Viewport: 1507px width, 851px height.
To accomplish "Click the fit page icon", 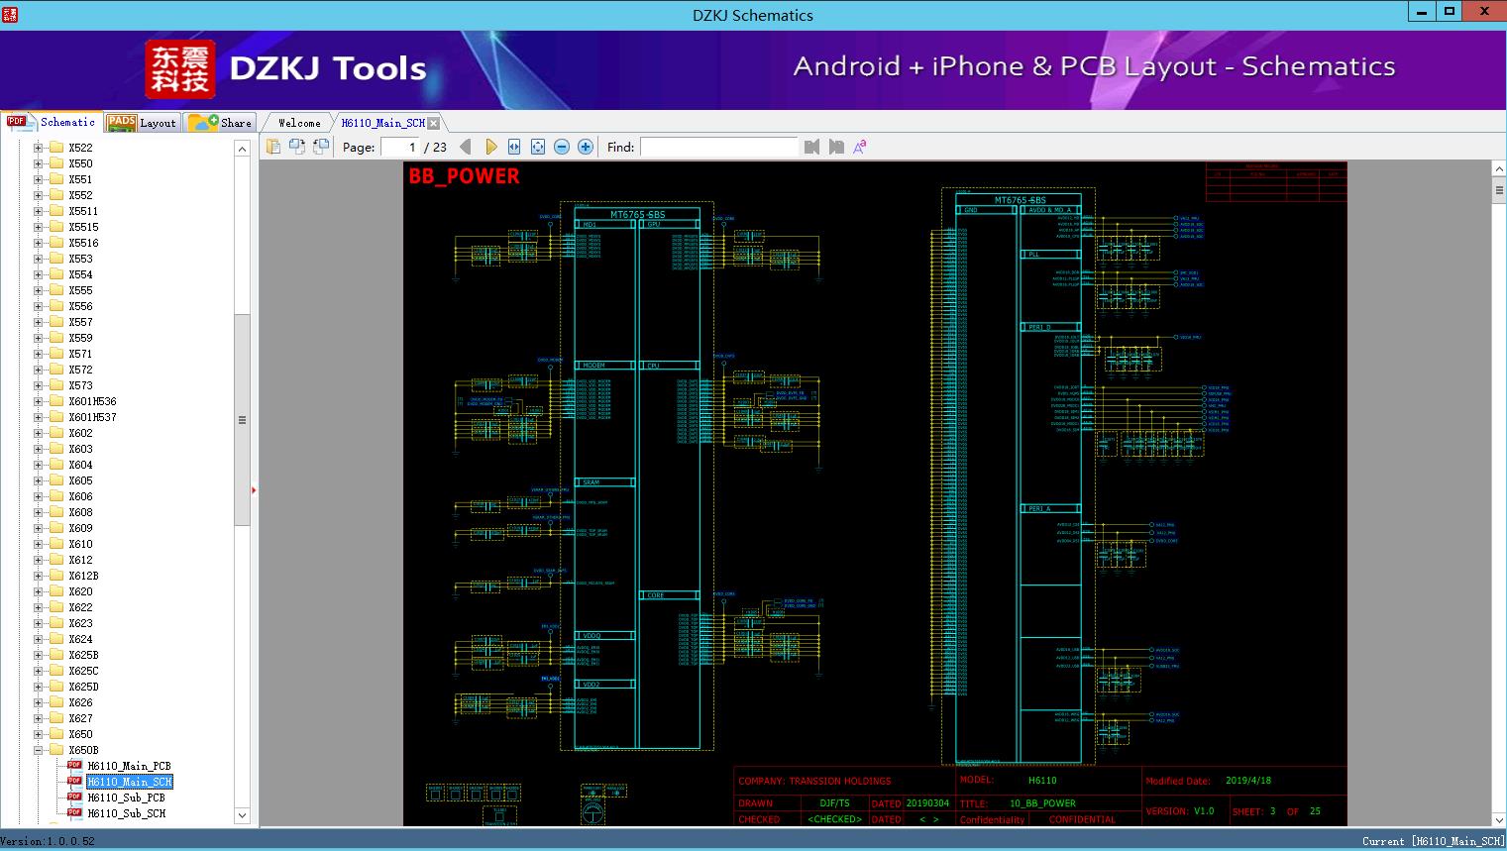I will (538, 147).
